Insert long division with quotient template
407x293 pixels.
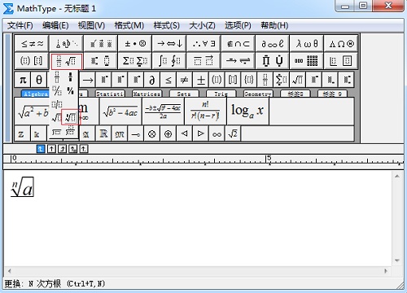point(70,132)
